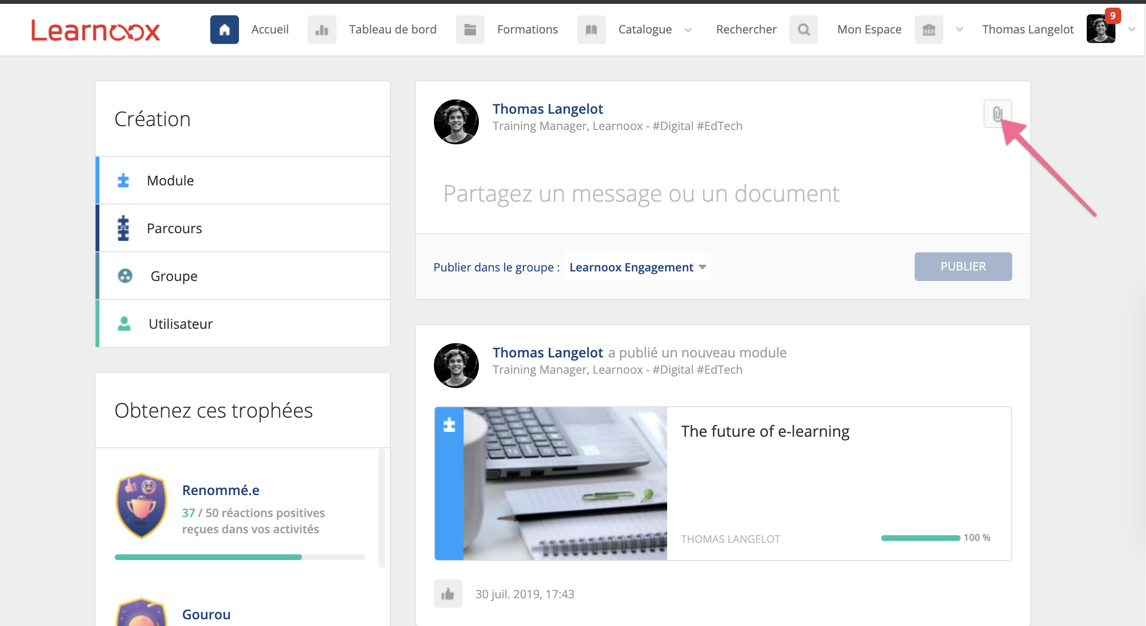Select Module in the Création panel

[170, 181]
